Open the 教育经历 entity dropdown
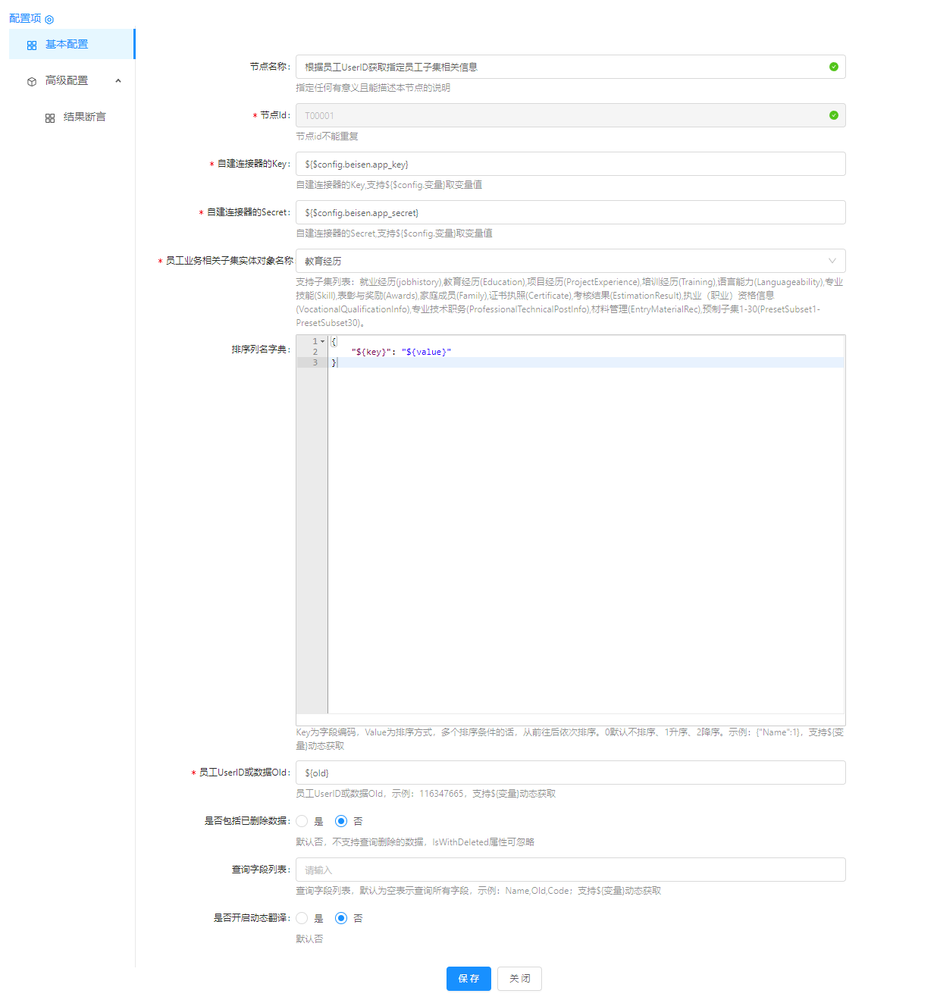937x1003 pixels. (x=832, y=261)
